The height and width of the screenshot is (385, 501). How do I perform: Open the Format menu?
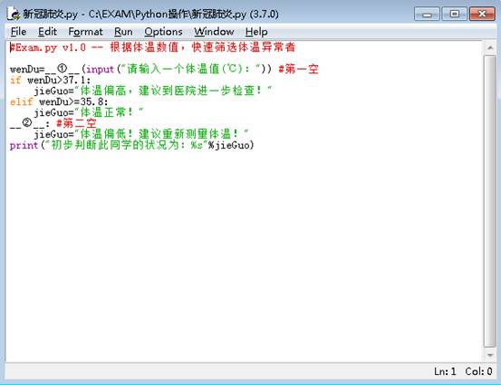(86, 32)
